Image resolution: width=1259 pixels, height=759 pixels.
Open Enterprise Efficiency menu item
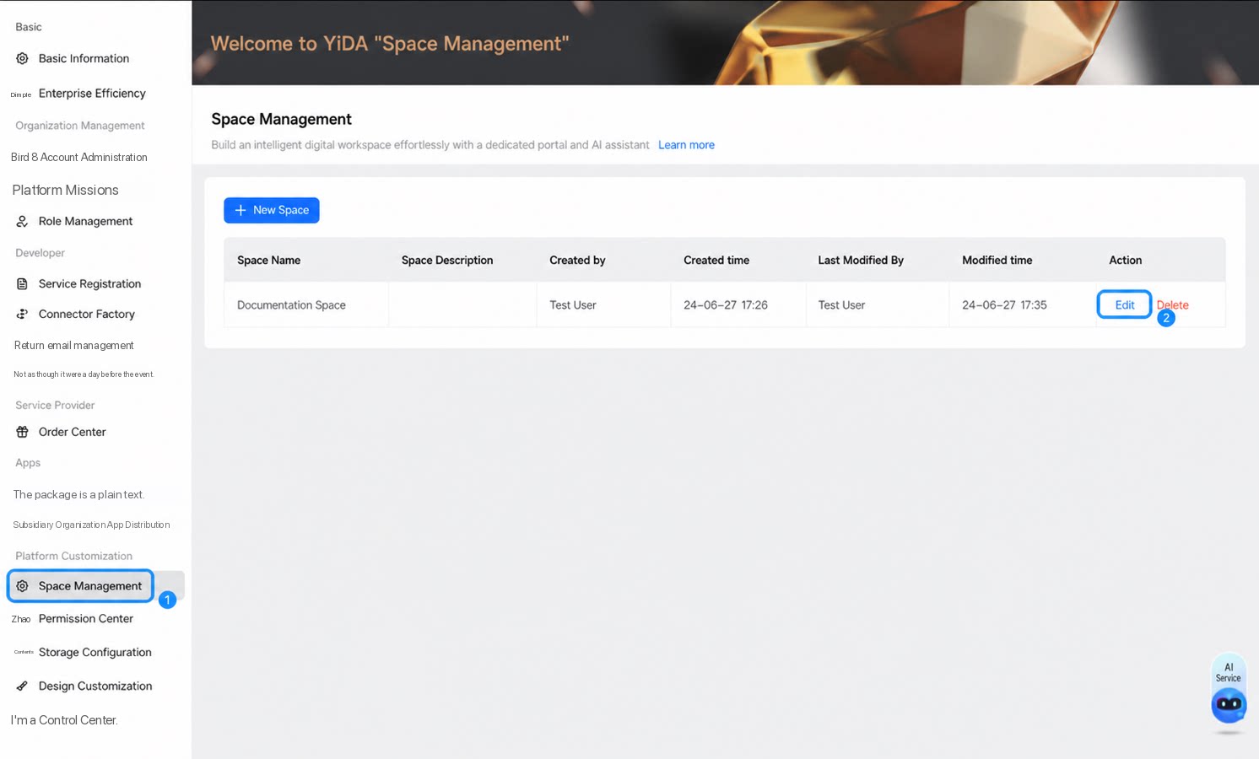pyautogui.click(x=92, y=94)
